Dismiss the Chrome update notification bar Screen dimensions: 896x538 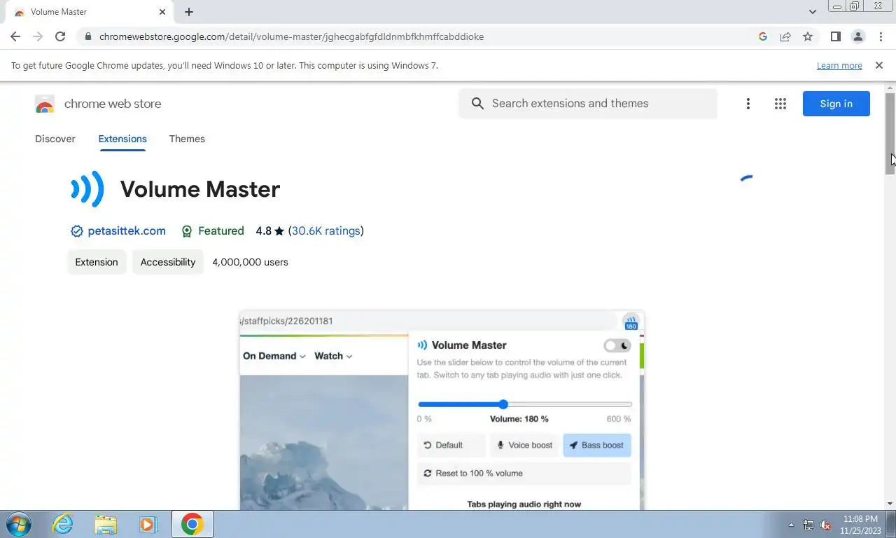pyautogui.click(x=879, y=65)
